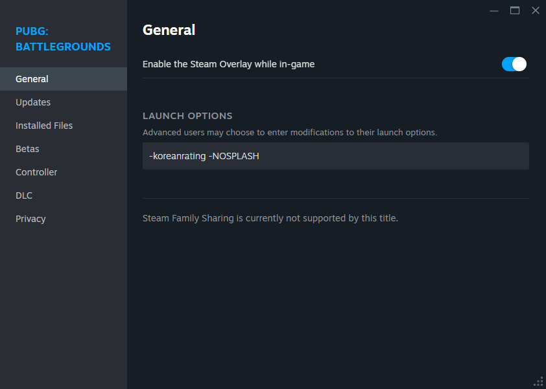Image resolution: width=546 pixels, height=389 pixels.
Task: Close the PUBG properties window
Action: point(535,10)
